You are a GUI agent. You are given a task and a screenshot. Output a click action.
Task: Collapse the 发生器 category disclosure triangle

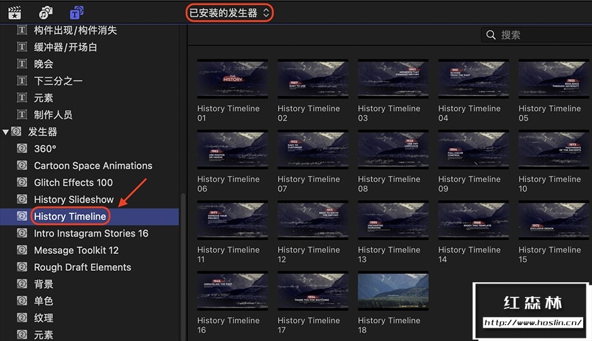tap(5, 132)
